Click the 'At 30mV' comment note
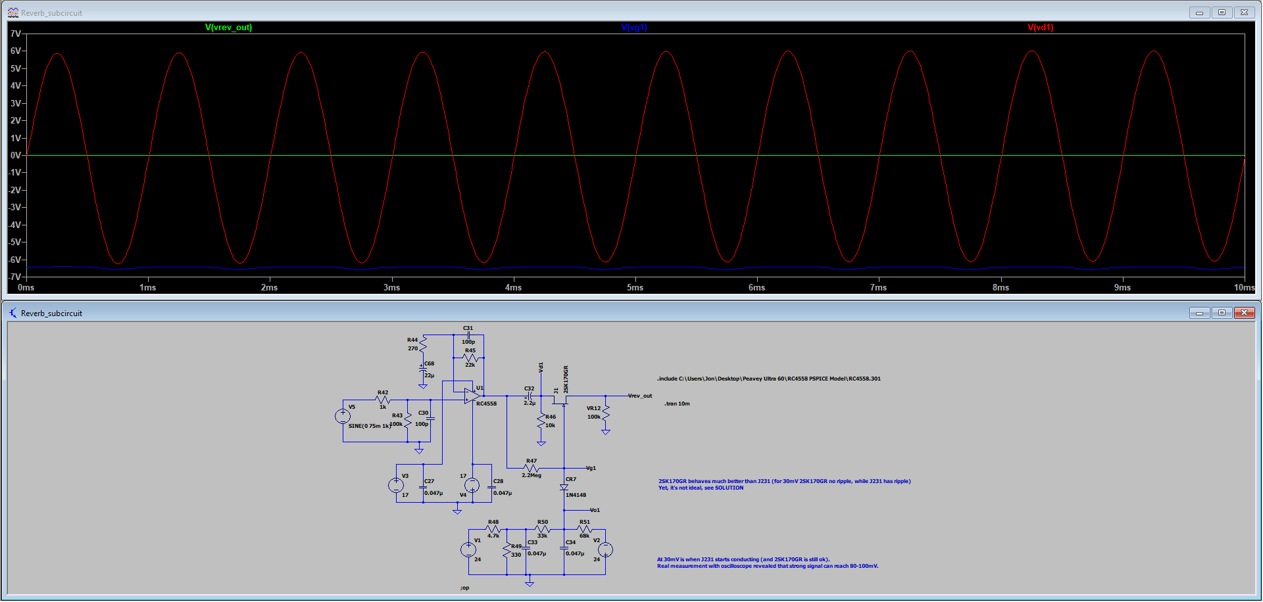 pos(768,563)
